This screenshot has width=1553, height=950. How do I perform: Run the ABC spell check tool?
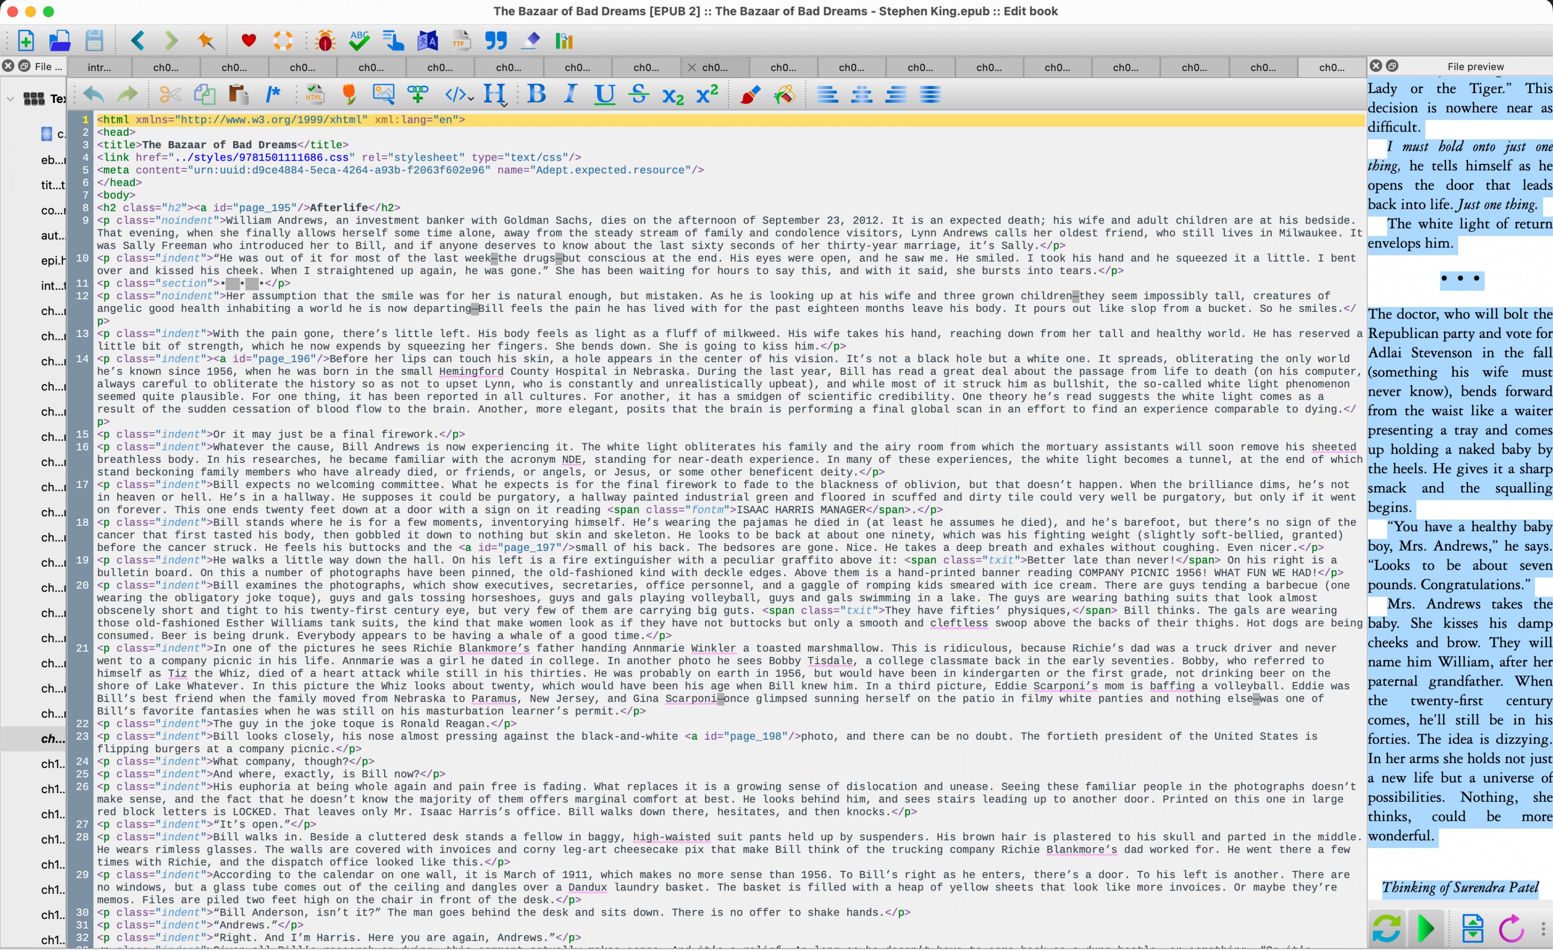(x=359, y=41)
